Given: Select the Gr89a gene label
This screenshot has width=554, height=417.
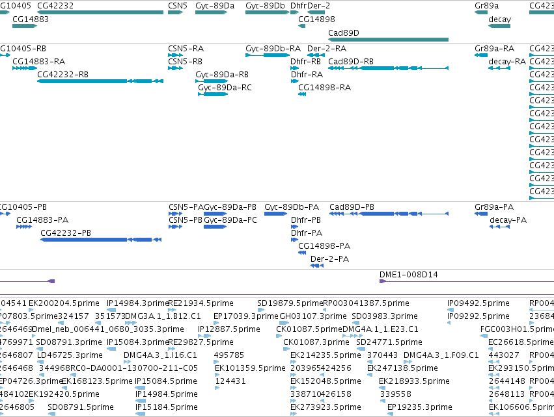Looking at the screenshot, I should 486,6.
